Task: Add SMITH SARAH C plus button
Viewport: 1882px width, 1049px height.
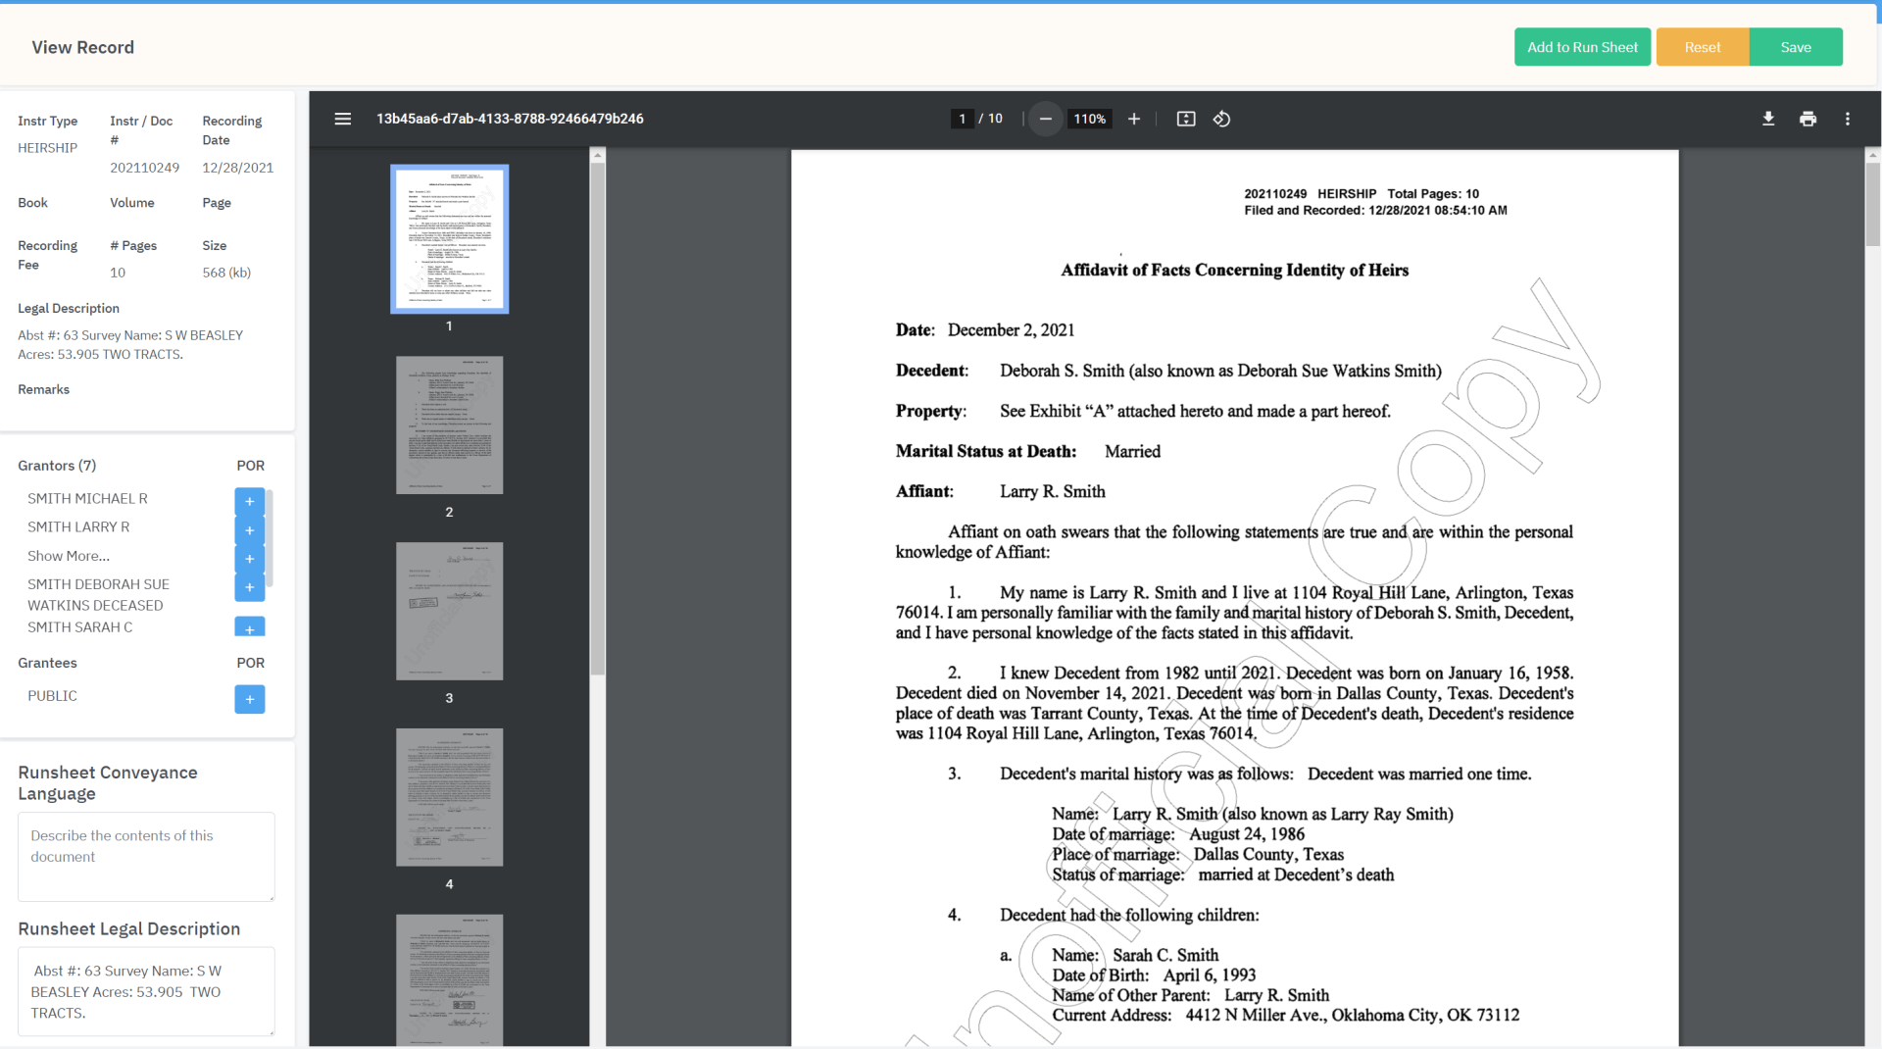Action: click(x=250, y=627)
